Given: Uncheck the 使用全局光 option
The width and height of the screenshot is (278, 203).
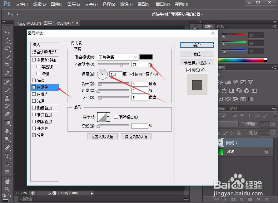Looking at the screenshot, I should click(132, 74).
